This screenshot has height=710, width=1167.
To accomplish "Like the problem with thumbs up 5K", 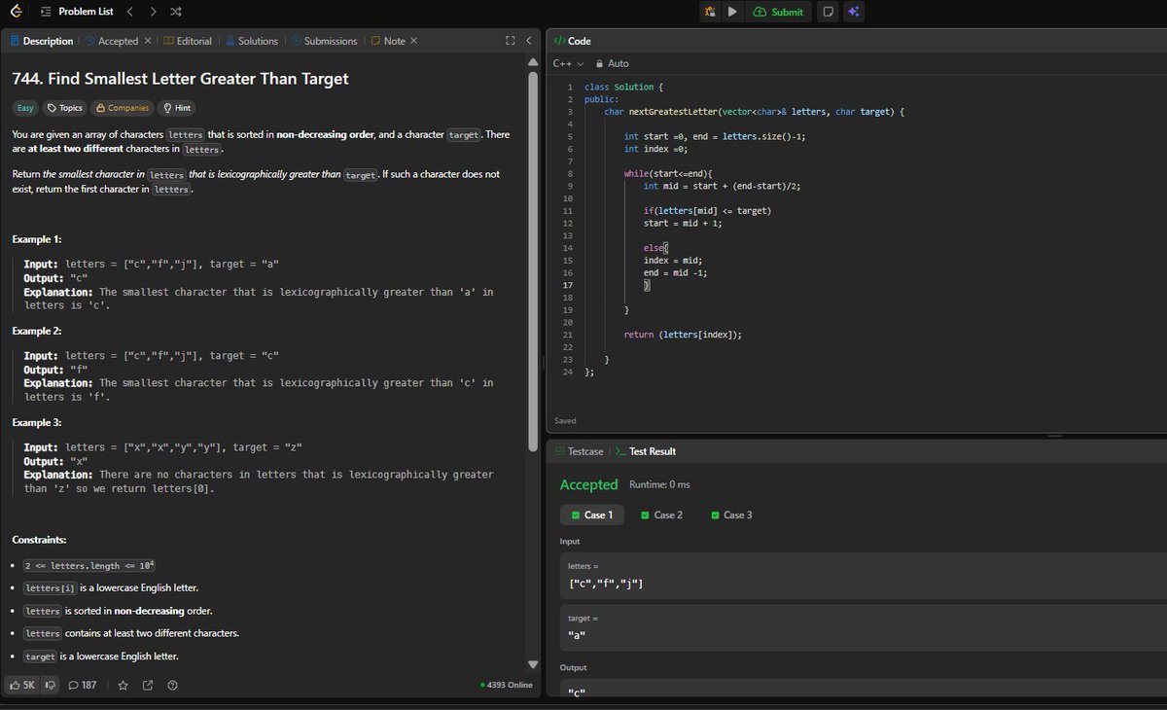I will click(22, 685).
